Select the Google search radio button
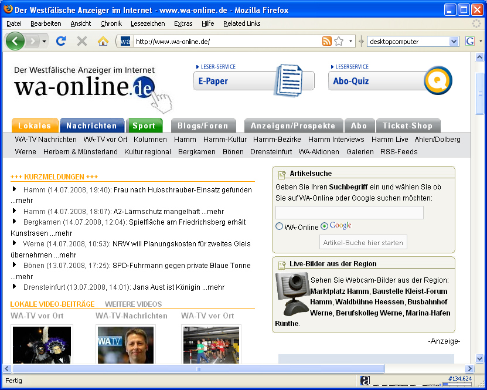The height and width of the screenshot is (390, 487). coord(324,226)
